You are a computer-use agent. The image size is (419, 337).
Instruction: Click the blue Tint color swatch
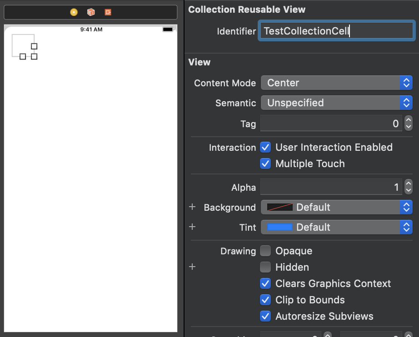pos(280,227)
